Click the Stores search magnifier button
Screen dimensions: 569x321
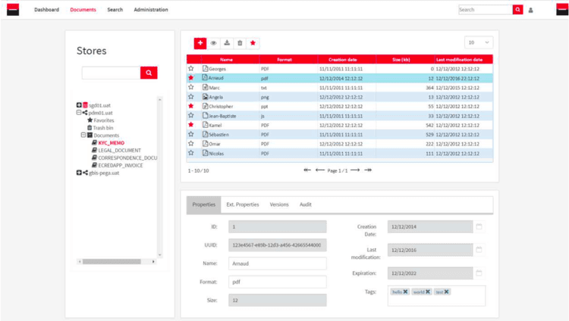click(x=149, y=73)
